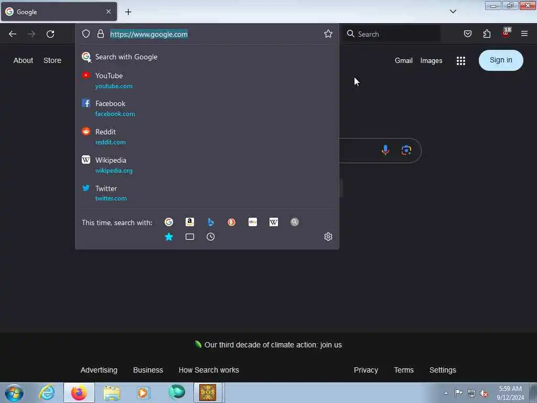Search this time with Wikipedia icon
Image resolution: width=537 pixels, height=403 pixels.
pos(274,222)
